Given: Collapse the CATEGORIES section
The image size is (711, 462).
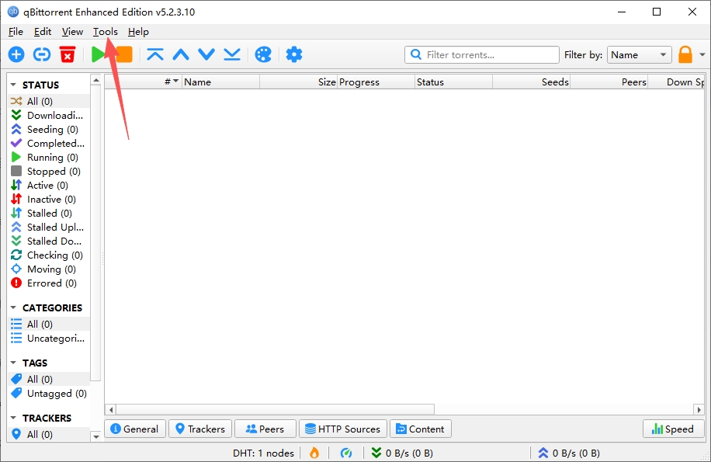Looking at the screenshot, I should point(13,307).
